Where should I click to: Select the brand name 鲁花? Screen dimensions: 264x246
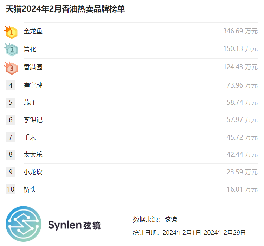tap(30, 49)
